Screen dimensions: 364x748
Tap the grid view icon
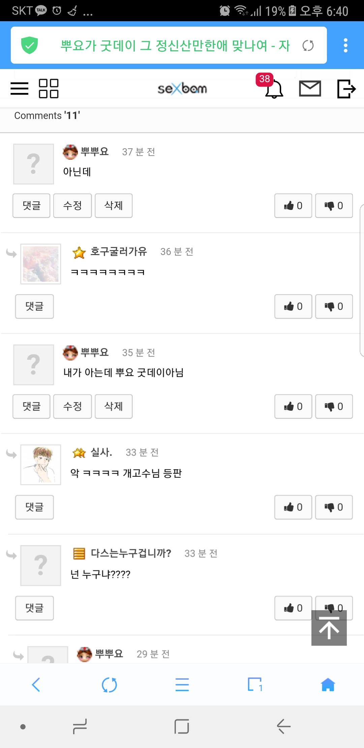tap(49, 89)
